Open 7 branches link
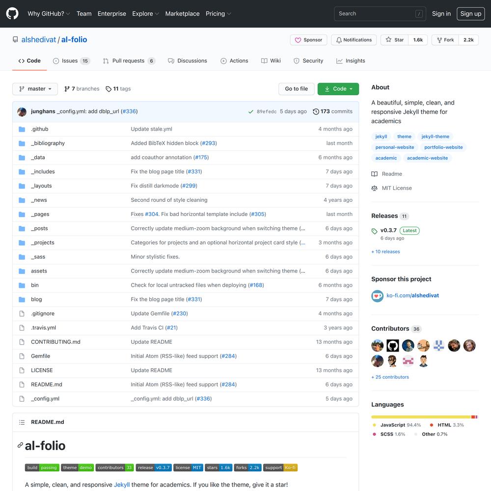The width and height of the screenshot is (491, 491). point(82,89)
